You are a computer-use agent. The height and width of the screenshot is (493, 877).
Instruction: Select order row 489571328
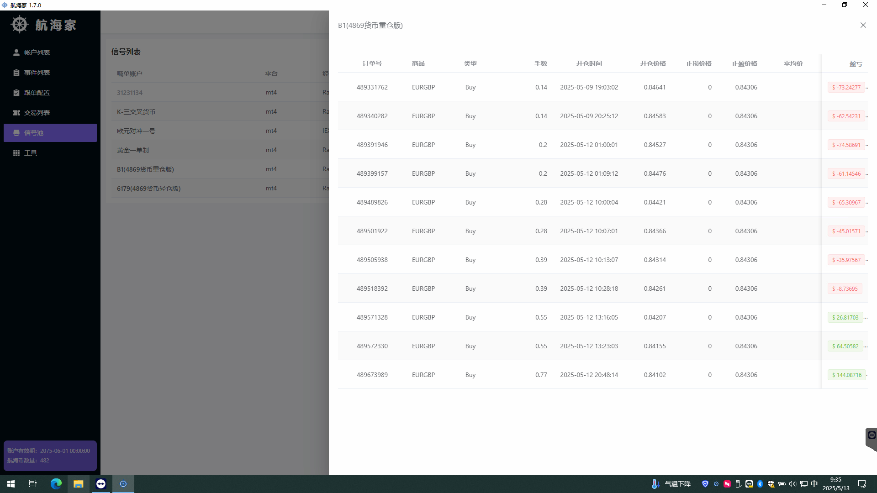coord(372,317)
